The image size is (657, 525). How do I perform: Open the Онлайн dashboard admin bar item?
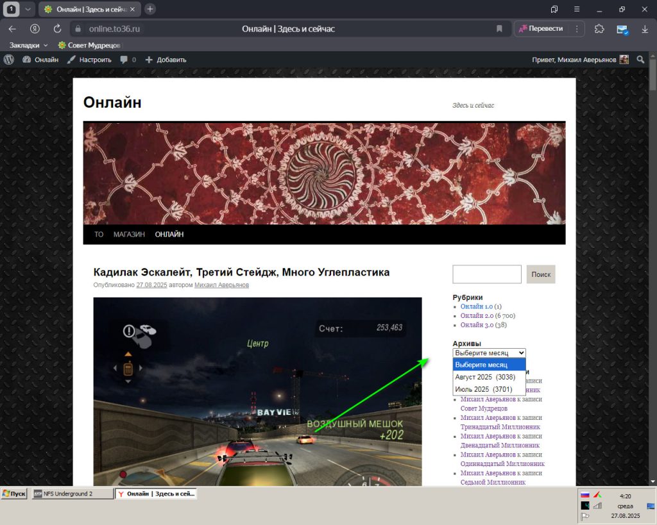pyautogui.click(x=40, y=60)
